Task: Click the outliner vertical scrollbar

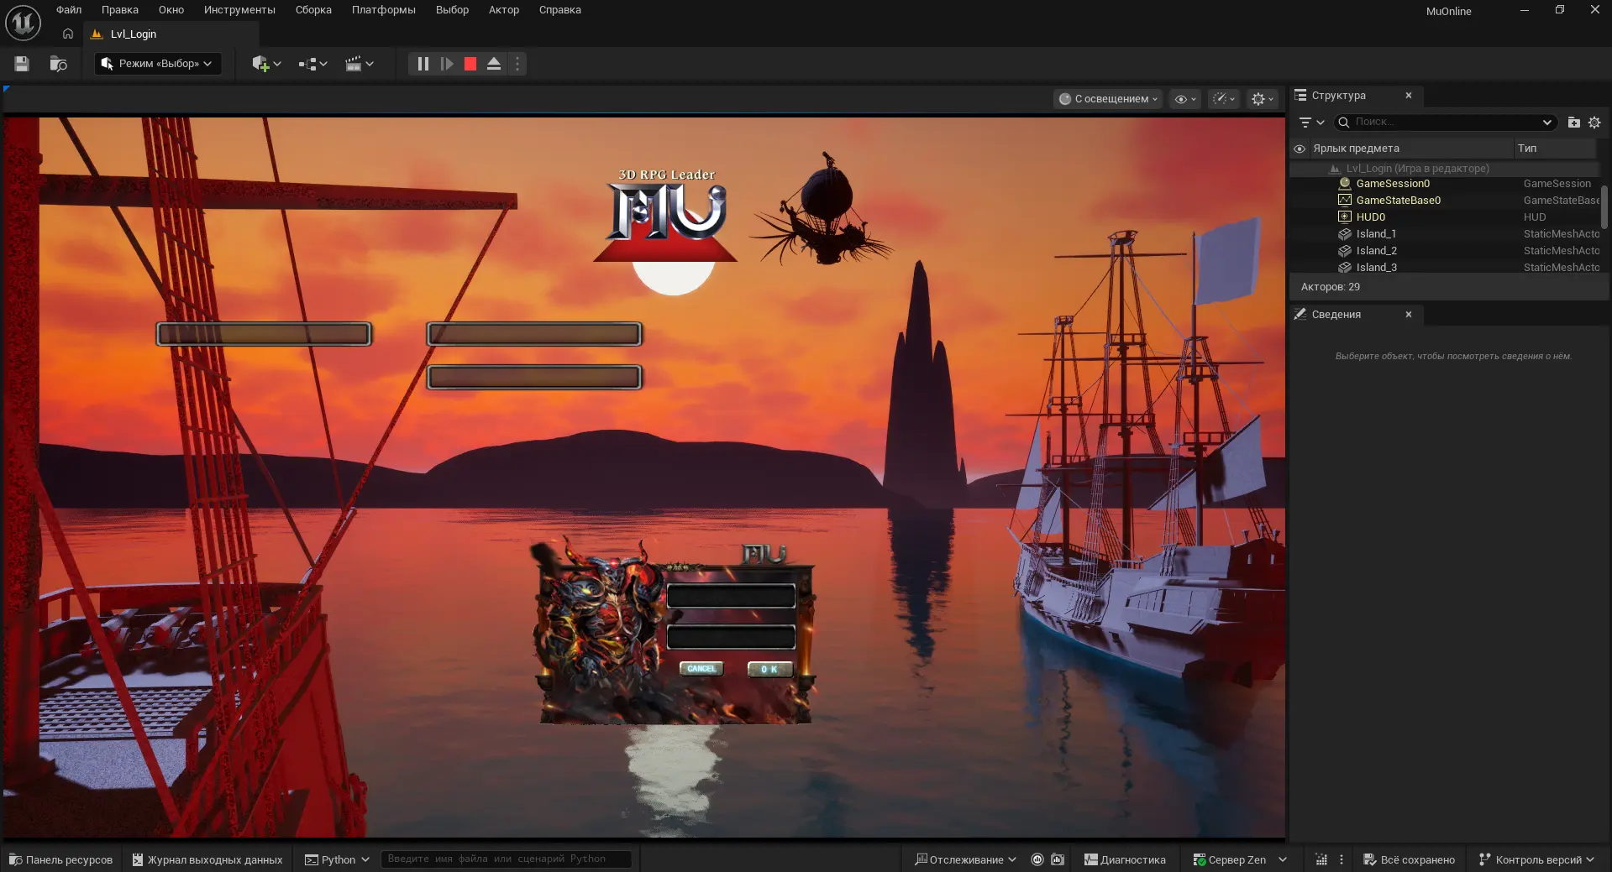Action: tap(1604, 206)
